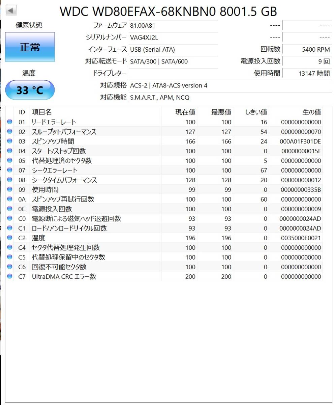Select standard field ACS-2 | ATA8-ACS version 4
335x405 pixels.
230,85
